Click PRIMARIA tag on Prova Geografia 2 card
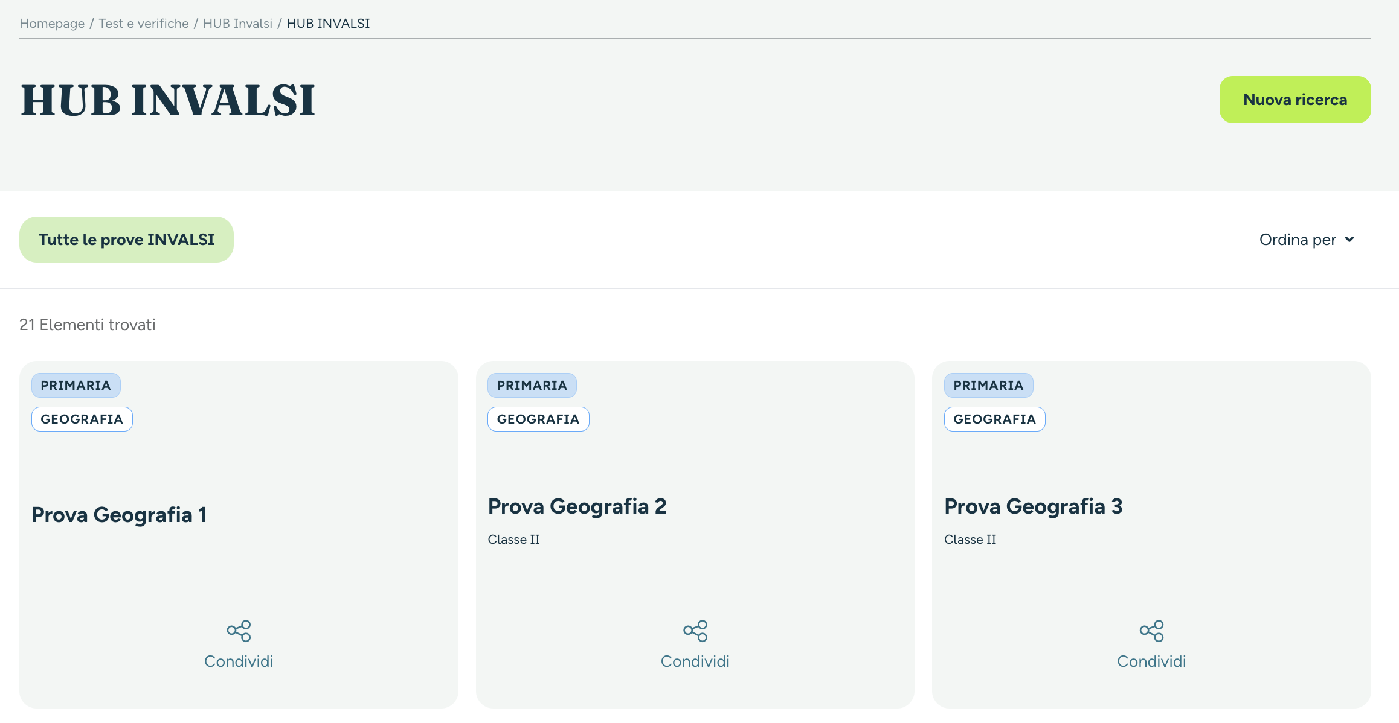Screen dimensions: 1399x723 [x=532, y=385]
